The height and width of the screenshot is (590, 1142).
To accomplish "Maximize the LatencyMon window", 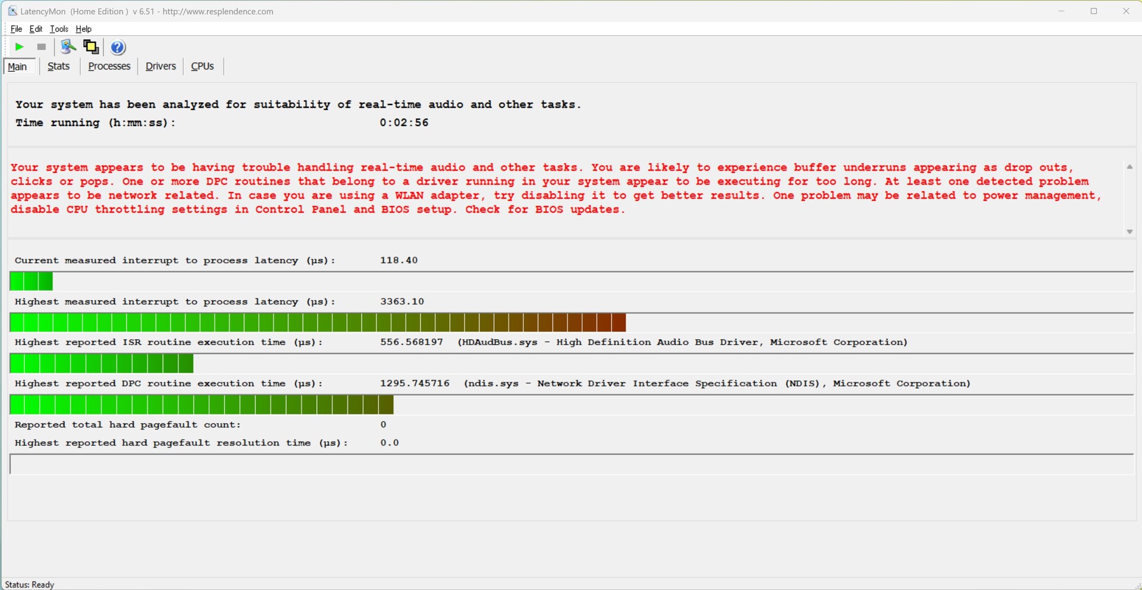I will click(x=1093, y=11).
